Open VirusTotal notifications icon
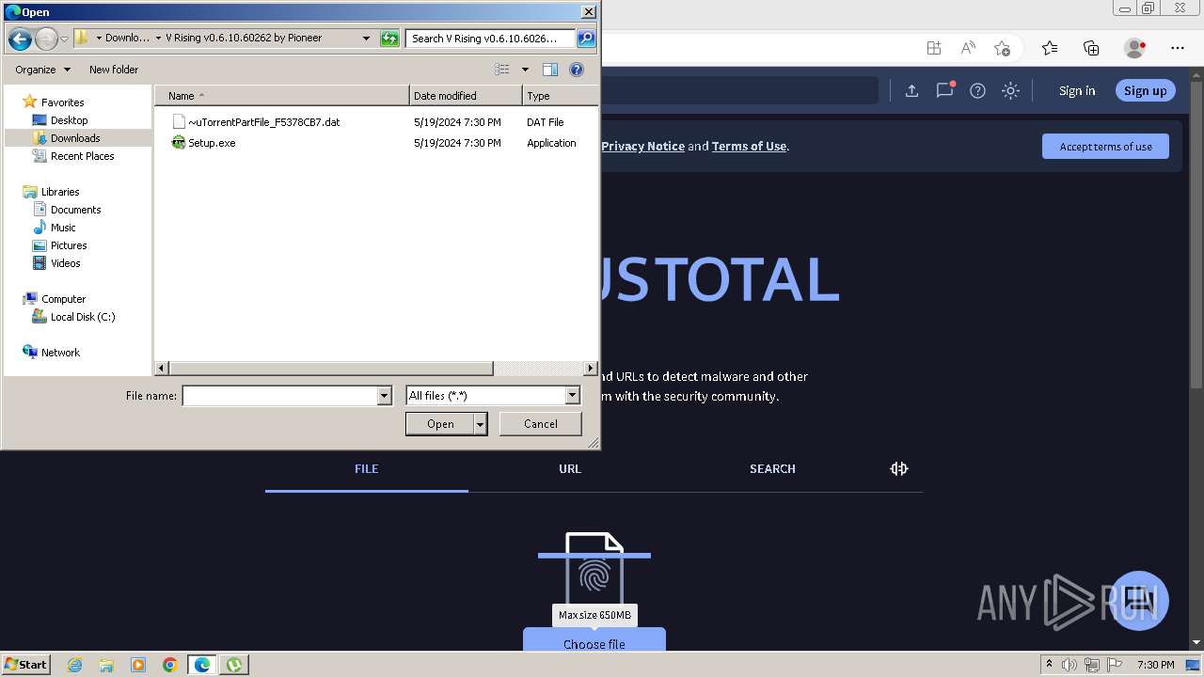This screenshot has width=1204, height=677. pos(944,90)
